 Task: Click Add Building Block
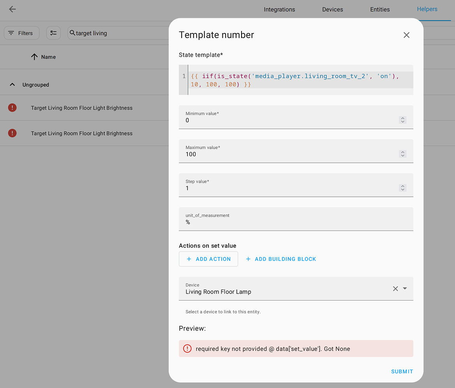pos(281,259)
